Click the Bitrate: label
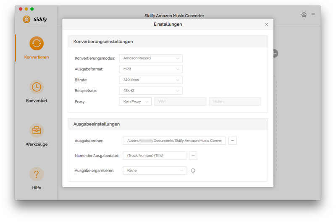Screen dimensions: 336x222 coord(81,80)
